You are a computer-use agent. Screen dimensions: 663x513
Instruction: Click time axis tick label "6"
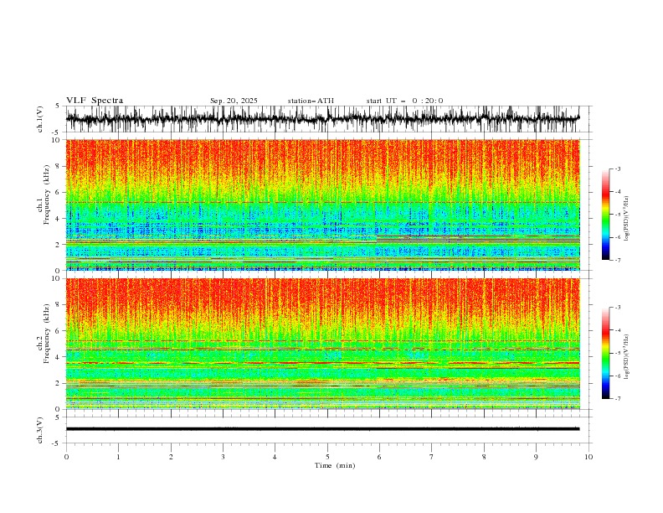point(379,457)
